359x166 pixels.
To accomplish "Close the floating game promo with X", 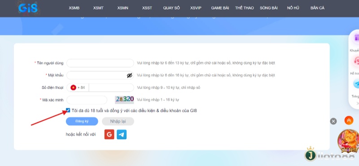I will [333, 121].
